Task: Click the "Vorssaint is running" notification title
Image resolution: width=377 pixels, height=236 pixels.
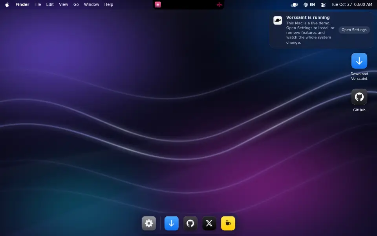Action: [x=308, y=17]
